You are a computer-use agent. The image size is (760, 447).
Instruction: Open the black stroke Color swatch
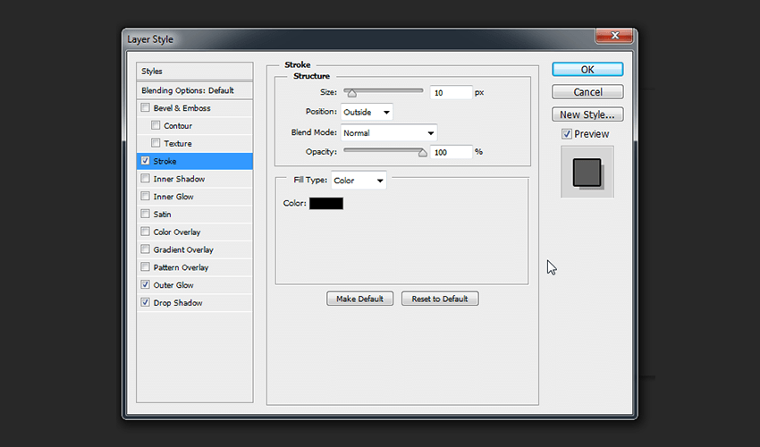pos(326,203)
